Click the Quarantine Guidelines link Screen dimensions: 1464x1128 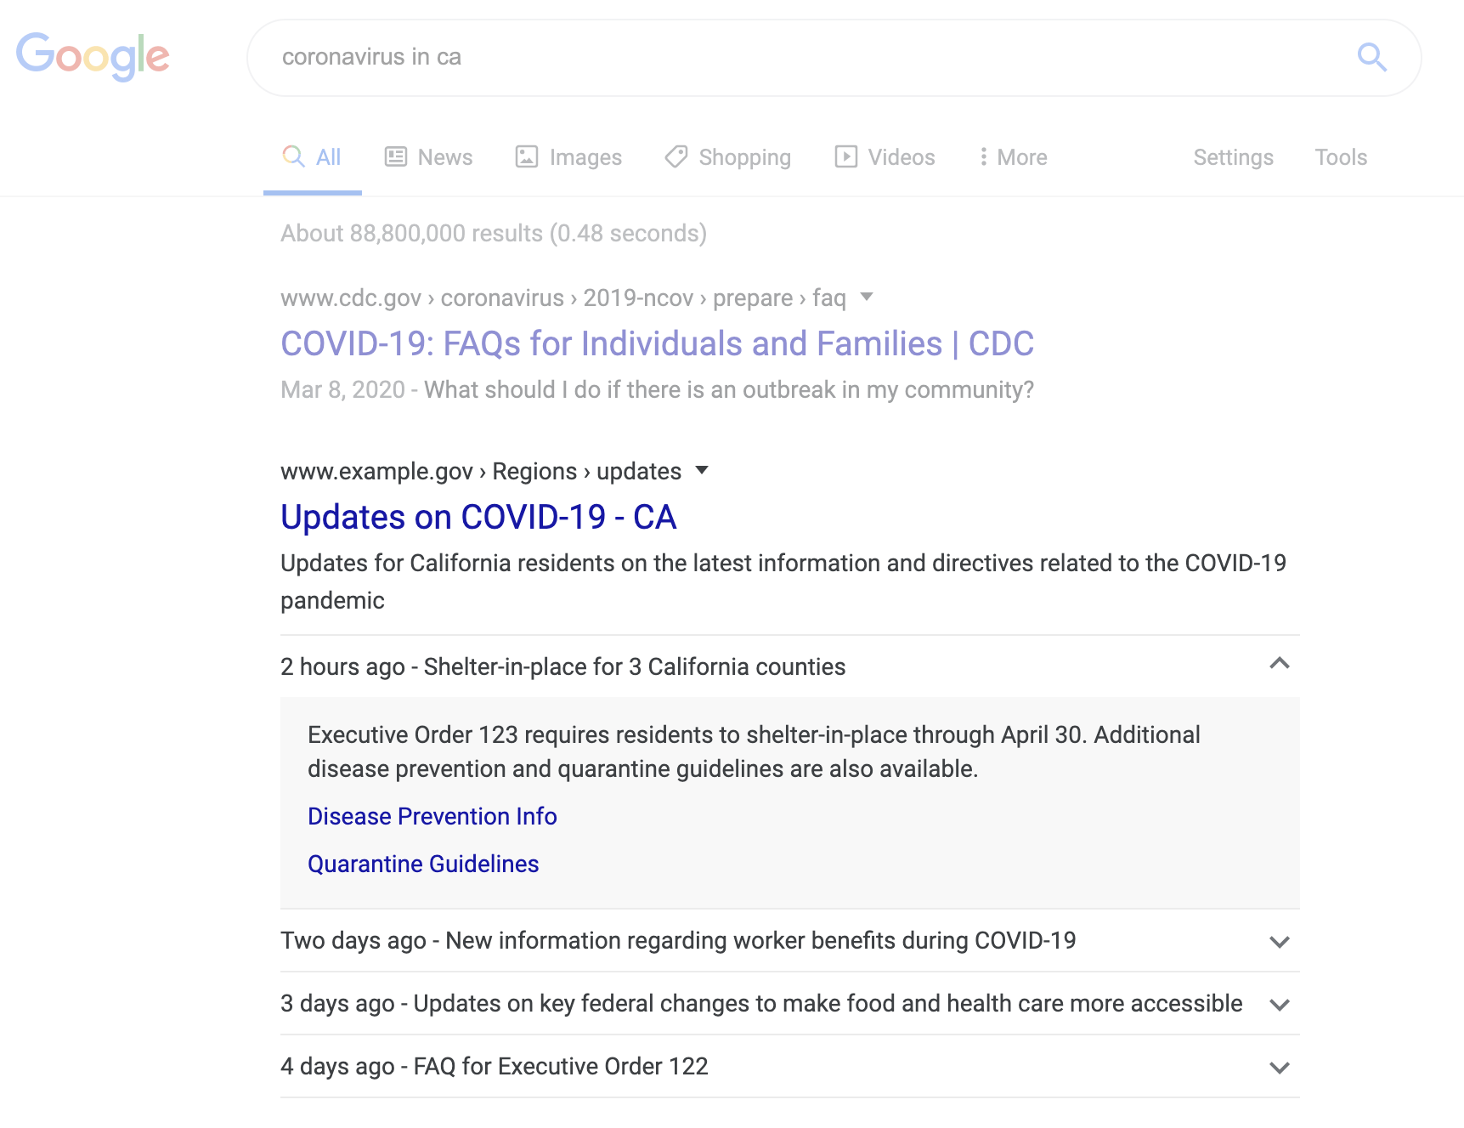click(422, 864)
